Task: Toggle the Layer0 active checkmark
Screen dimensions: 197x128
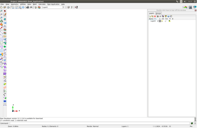Action: point(158,21)
